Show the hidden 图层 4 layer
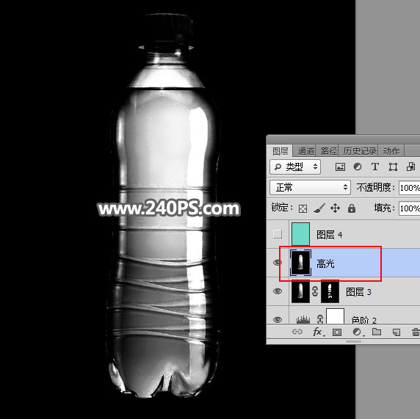This screenshot has height=419, width=420. click(278, 234)
